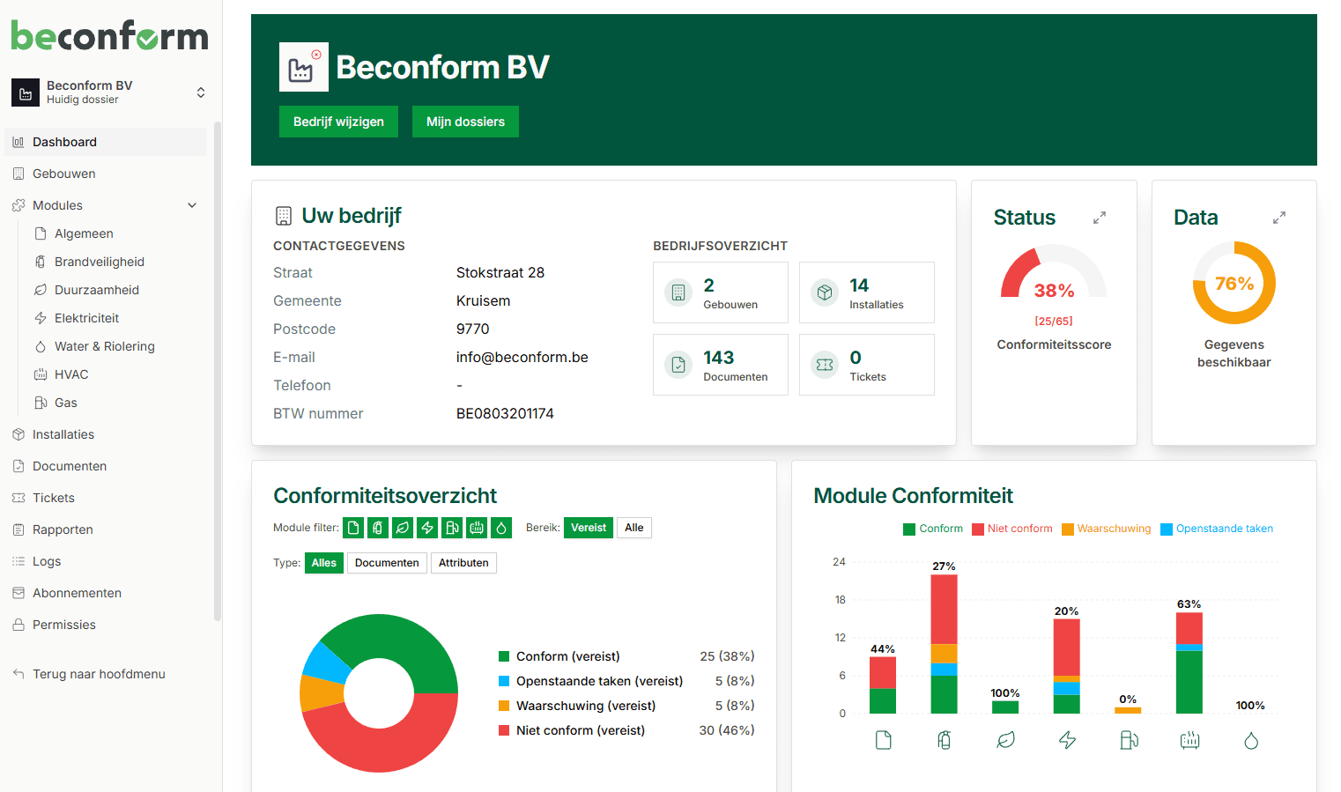Click the Bedrijf wijzigen button
This screenshot has width=1341, height=792.
click(x=338, y=122)
